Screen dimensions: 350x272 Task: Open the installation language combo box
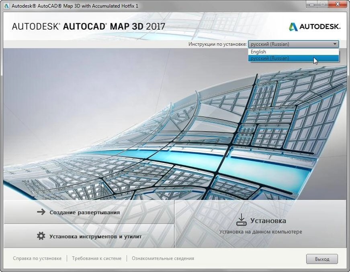pyautogui.click(x=293, y=44)
